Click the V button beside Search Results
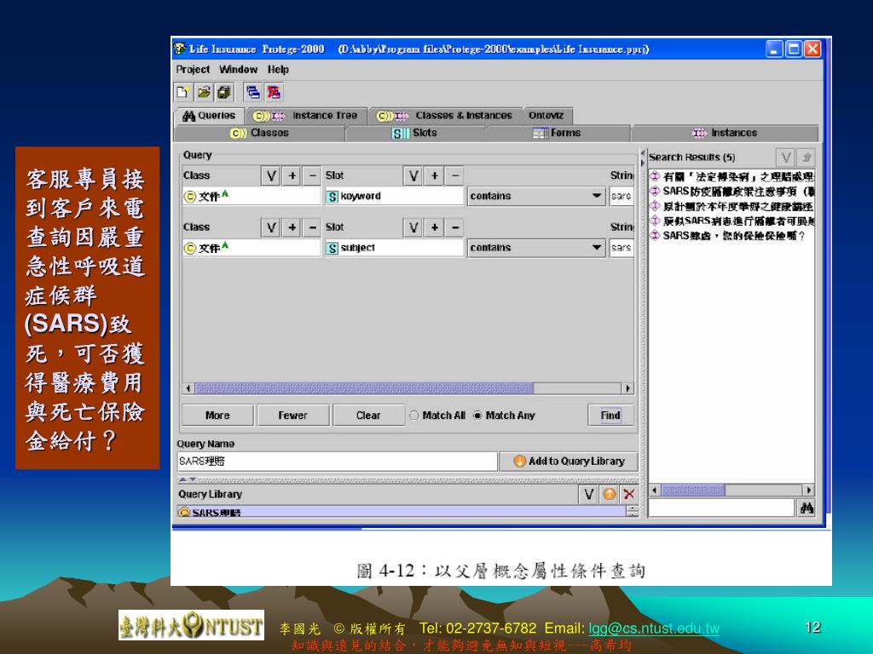This screenshot has height=654, width=873. tap(785, 158)
